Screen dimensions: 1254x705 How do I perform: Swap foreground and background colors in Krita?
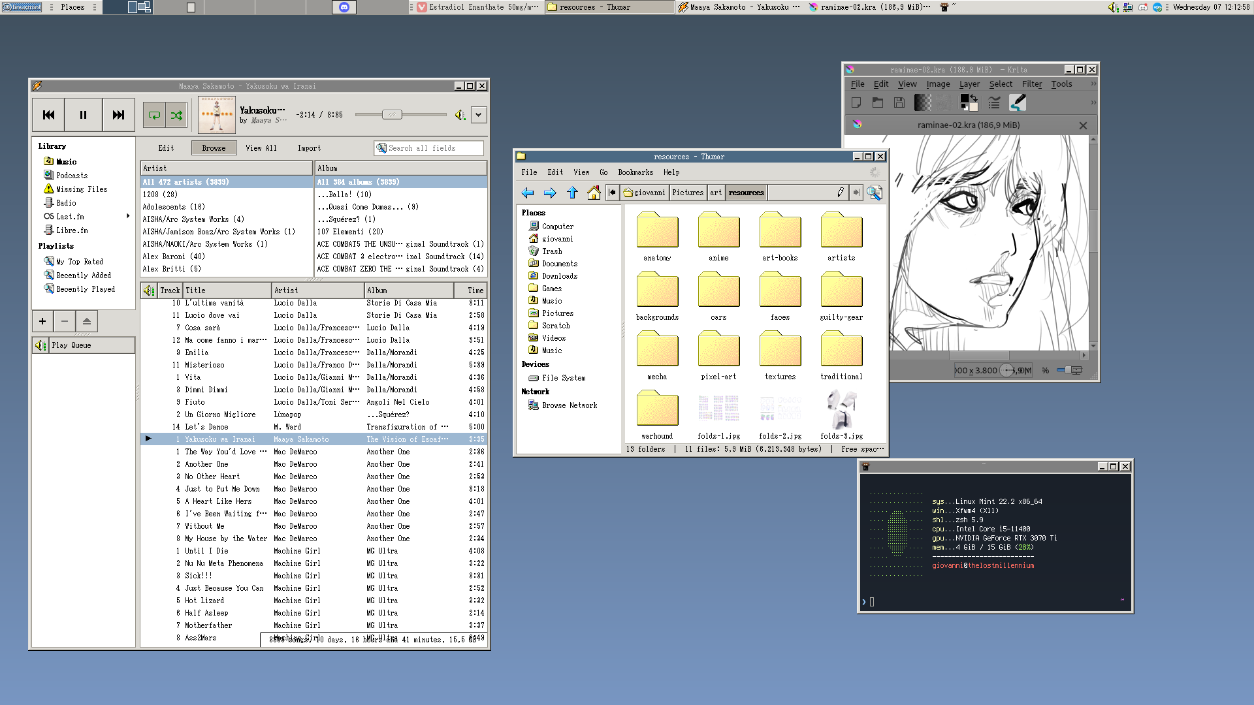click(973, 98)
